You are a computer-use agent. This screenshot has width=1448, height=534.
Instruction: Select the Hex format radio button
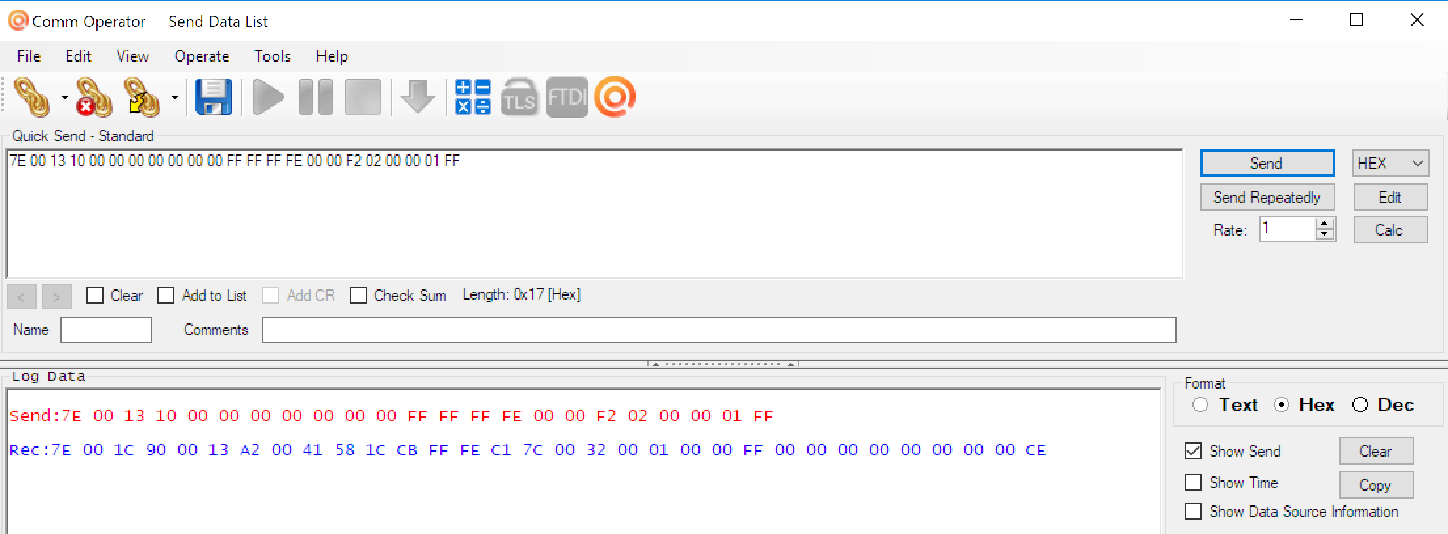1282,405
